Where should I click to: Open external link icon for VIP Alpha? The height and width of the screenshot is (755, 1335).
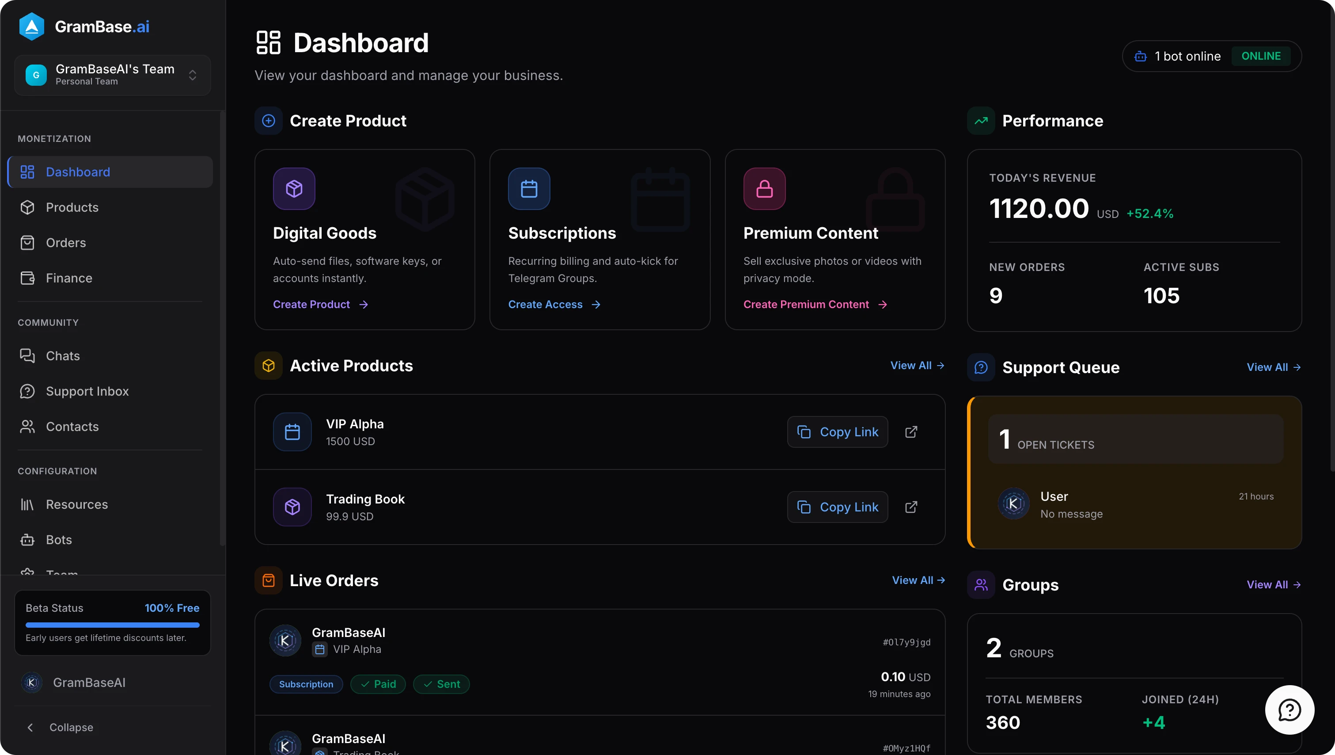coord(911,432)
